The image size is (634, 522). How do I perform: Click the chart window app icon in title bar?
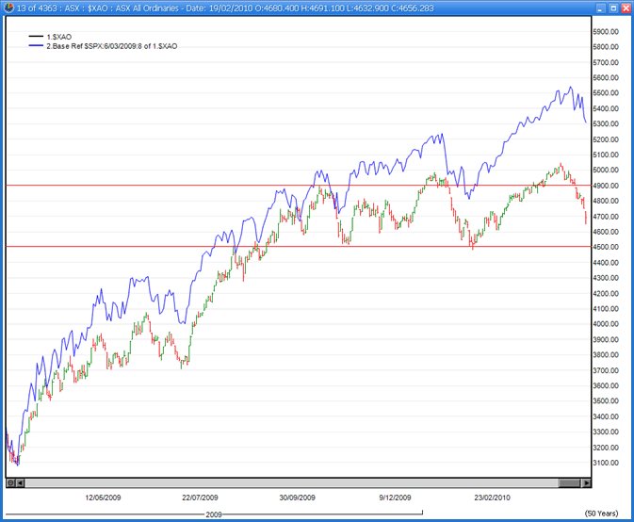tap(8, 8)
